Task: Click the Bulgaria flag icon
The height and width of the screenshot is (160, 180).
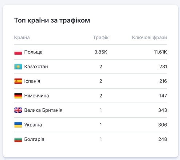Action: [18, 139]
